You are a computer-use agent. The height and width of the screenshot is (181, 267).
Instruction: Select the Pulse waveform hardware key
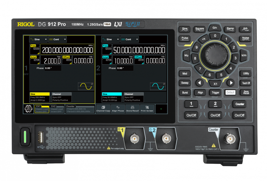tap(185, 38)
